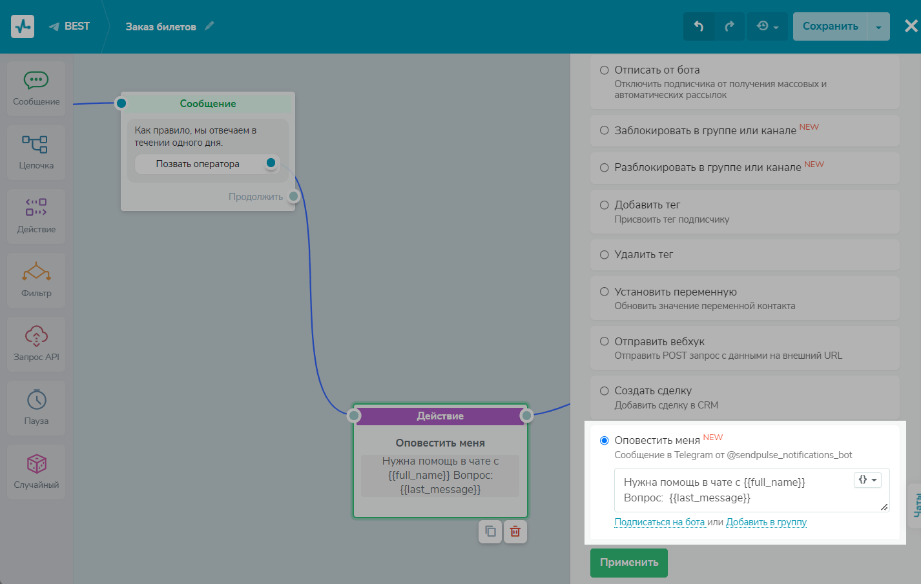Close the flow editor
The height and width of the screenshot is (584, 921).
tap(911, 26)
